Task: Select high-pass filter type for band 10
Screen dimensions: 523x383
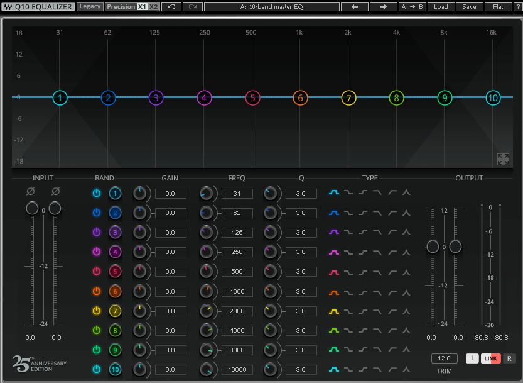Action: pos(392,369)
